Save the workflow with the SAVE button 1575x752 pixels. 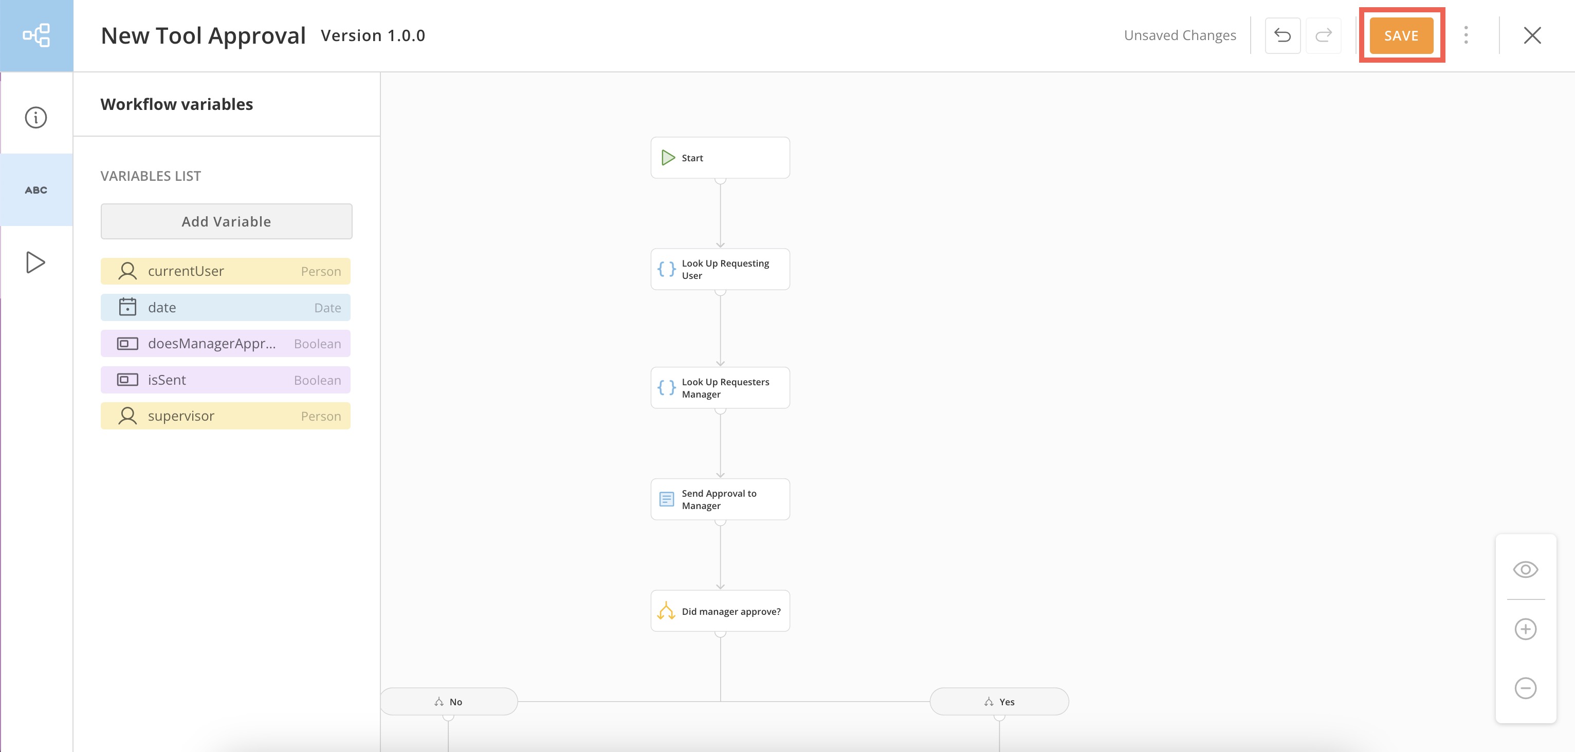point(1401,35)
